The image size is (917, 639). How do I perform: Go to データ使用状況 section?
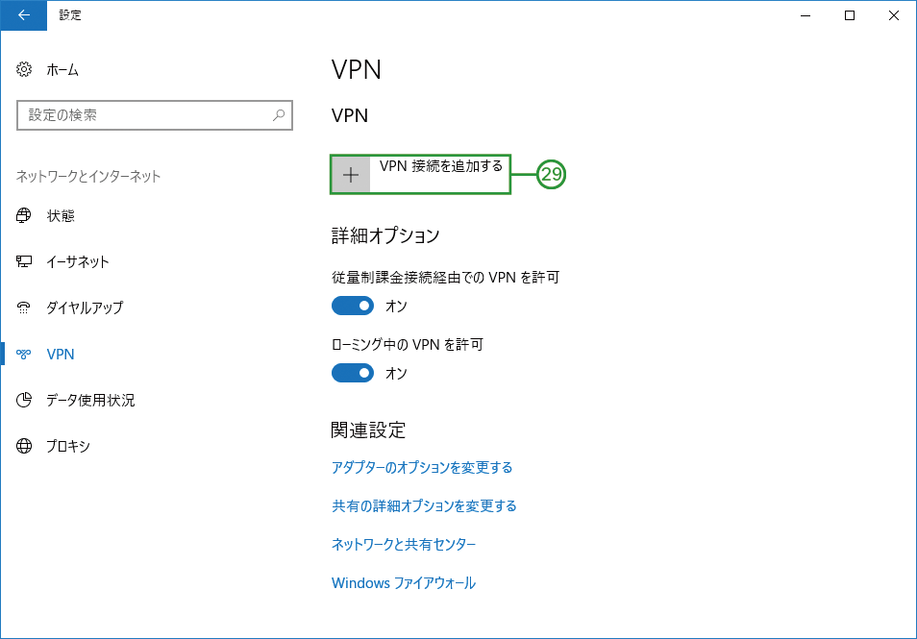pyautogui.click(x=90, y=400)
